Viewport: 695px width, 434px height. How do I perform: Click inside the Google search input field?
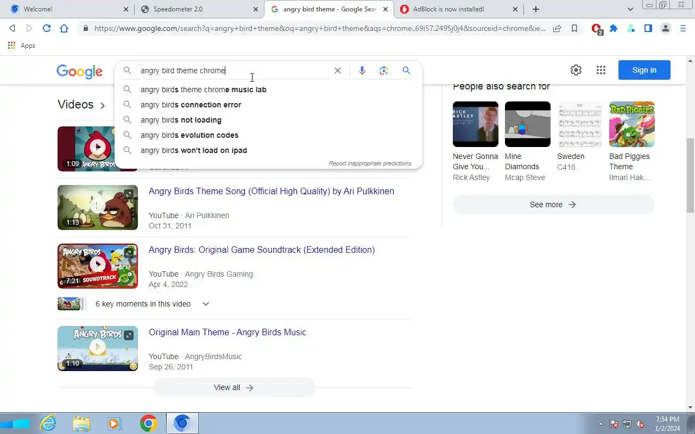click(x=233, y=71)
